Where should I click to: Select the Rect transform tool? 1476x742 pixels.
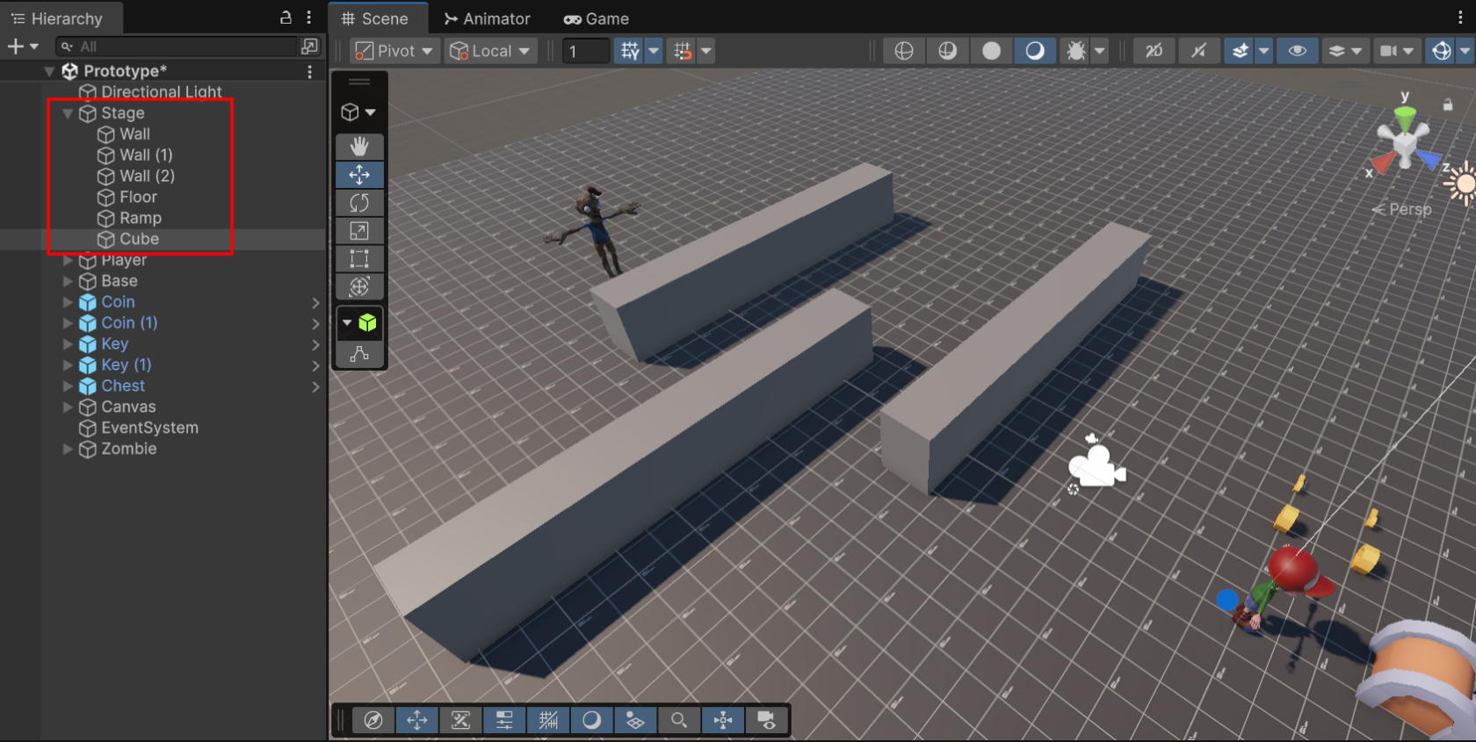[359, 259]
